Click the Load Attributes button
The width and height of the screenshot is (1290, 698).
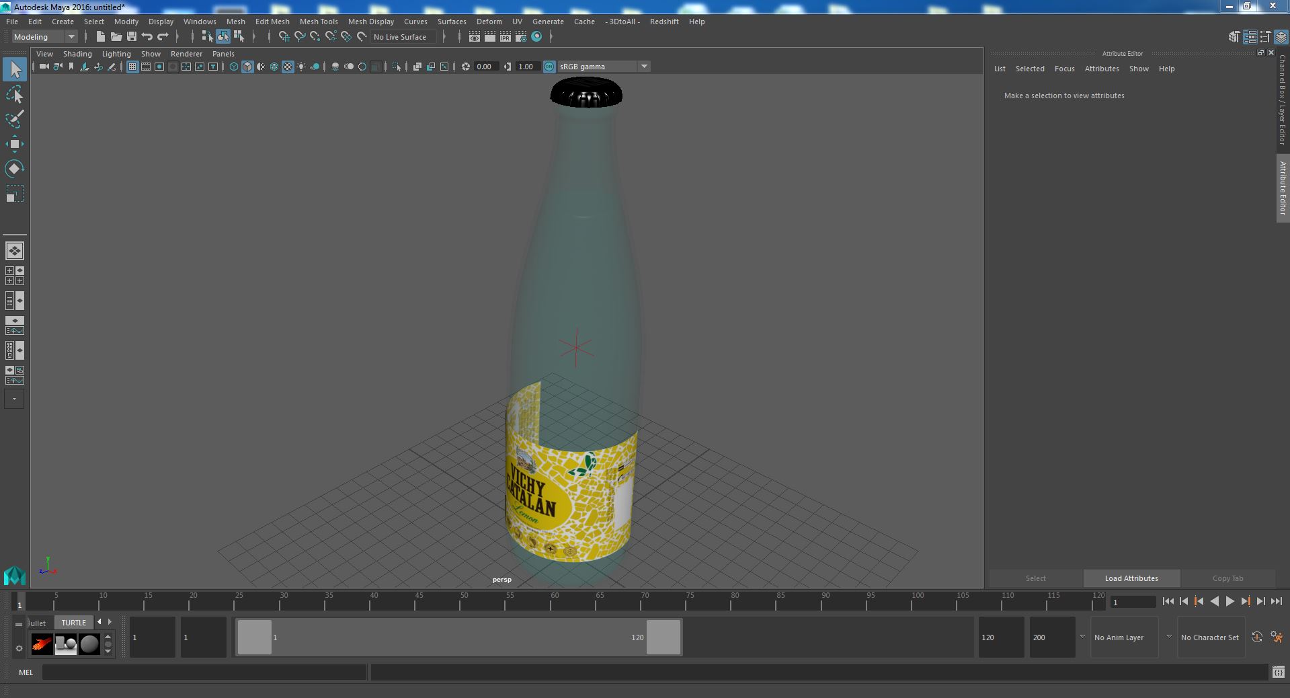pos(1131,578)
